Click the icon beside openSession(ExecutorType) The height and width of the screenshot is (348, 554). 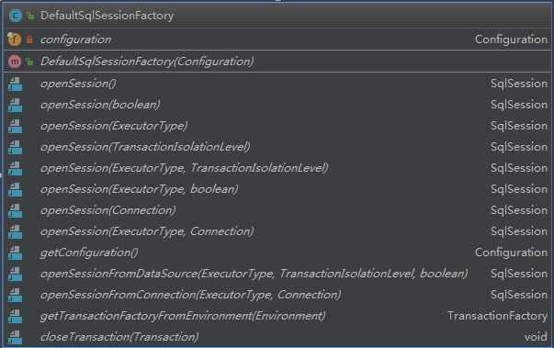[16, 127]
